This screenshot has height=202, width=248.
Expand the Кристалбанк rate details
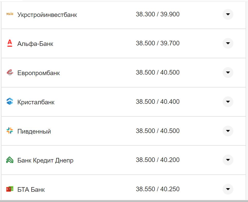[228, 102]
